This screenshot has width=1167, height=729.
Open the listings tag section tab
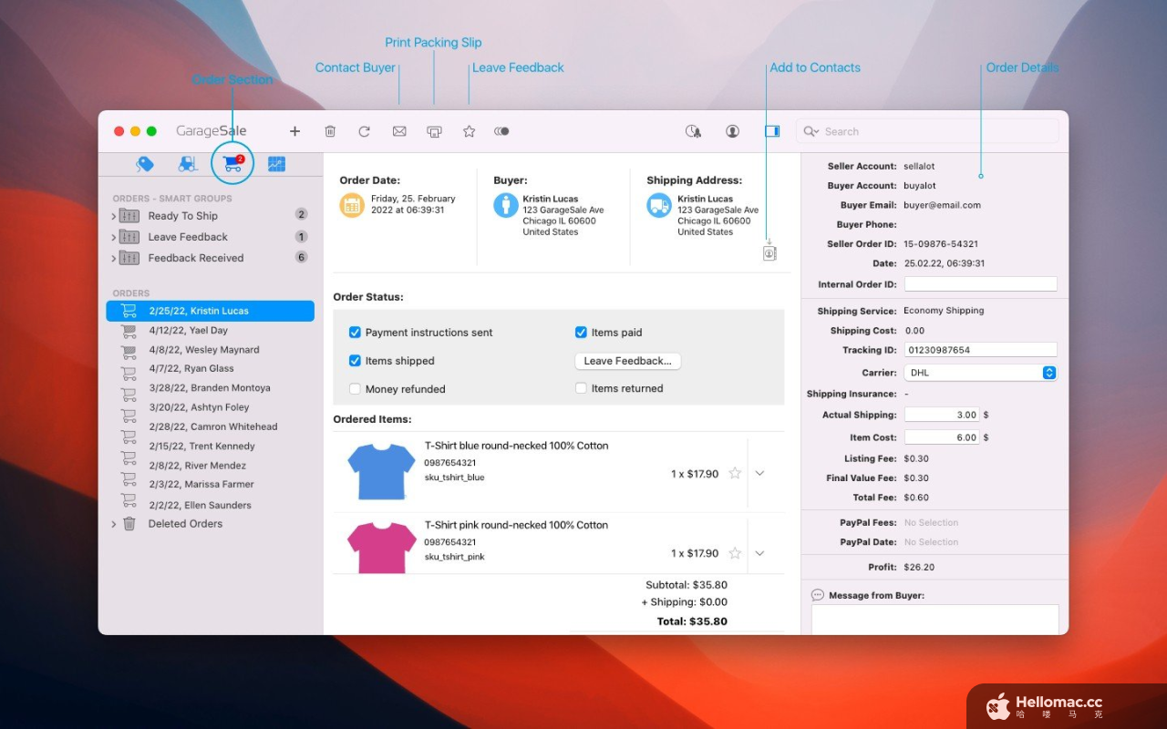click(145, 164)
